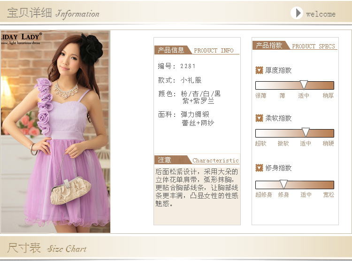Click the 宝贝详细 Information heading
Image resolution: width=352 pixels, height=261 pixels.
tap(53, 13)
